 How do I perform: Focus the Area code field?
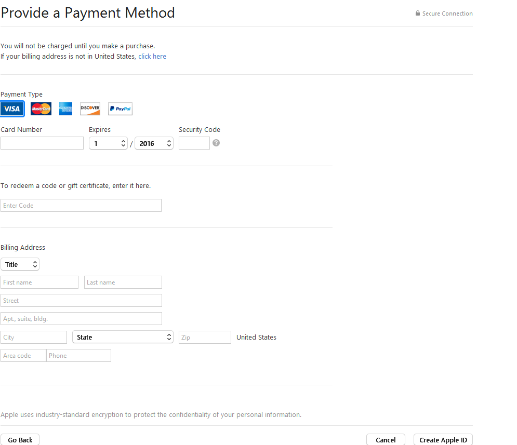click(x=23, y=355)
